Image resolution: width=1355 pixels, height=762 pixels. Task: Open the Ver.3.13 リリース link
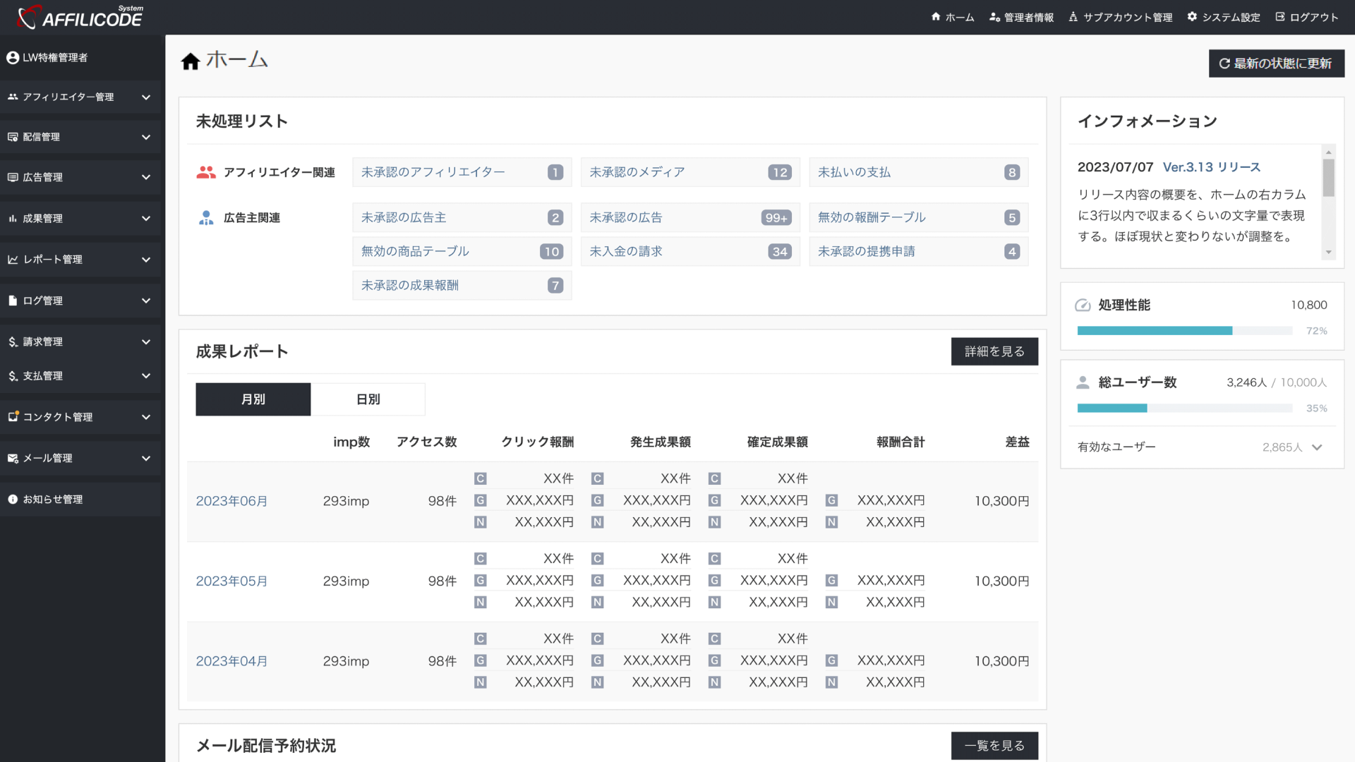click(1212, 167)
